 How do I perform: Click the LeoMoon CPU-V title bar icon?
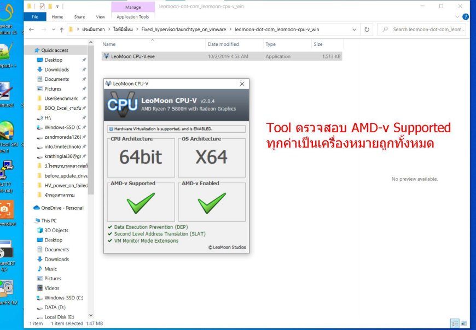(x=108, y=84)
